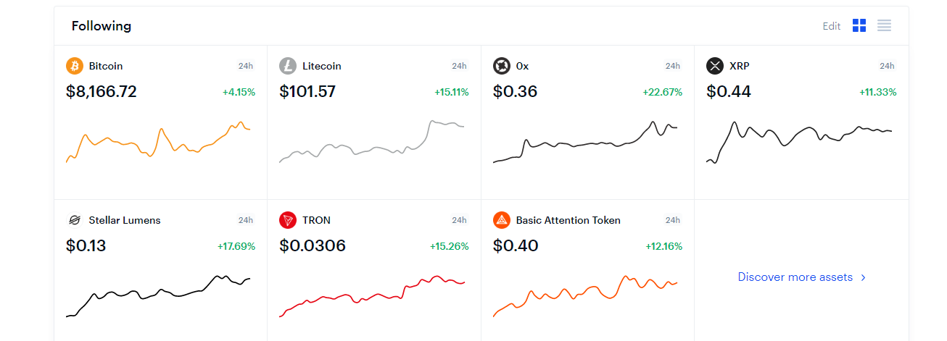The height and width of the screenshot is (341, 947).
Task: Open the Bitcoin price chart
Action: click(159, 142)
